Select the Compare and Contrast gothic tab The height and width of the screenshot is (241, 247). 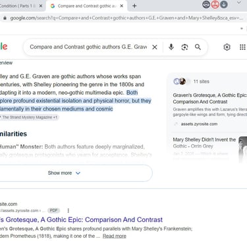(86, 6)
